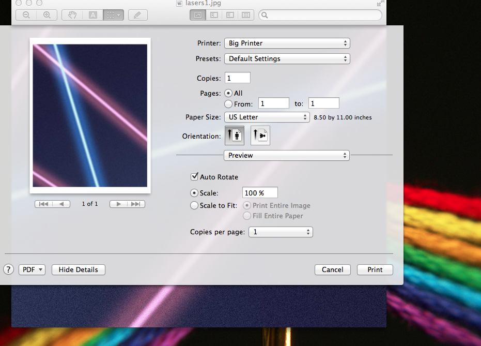Uncheck the Auto Rotate checkbox
The image size is (481, 346).
pyautogui.click(x=194, y=176)
